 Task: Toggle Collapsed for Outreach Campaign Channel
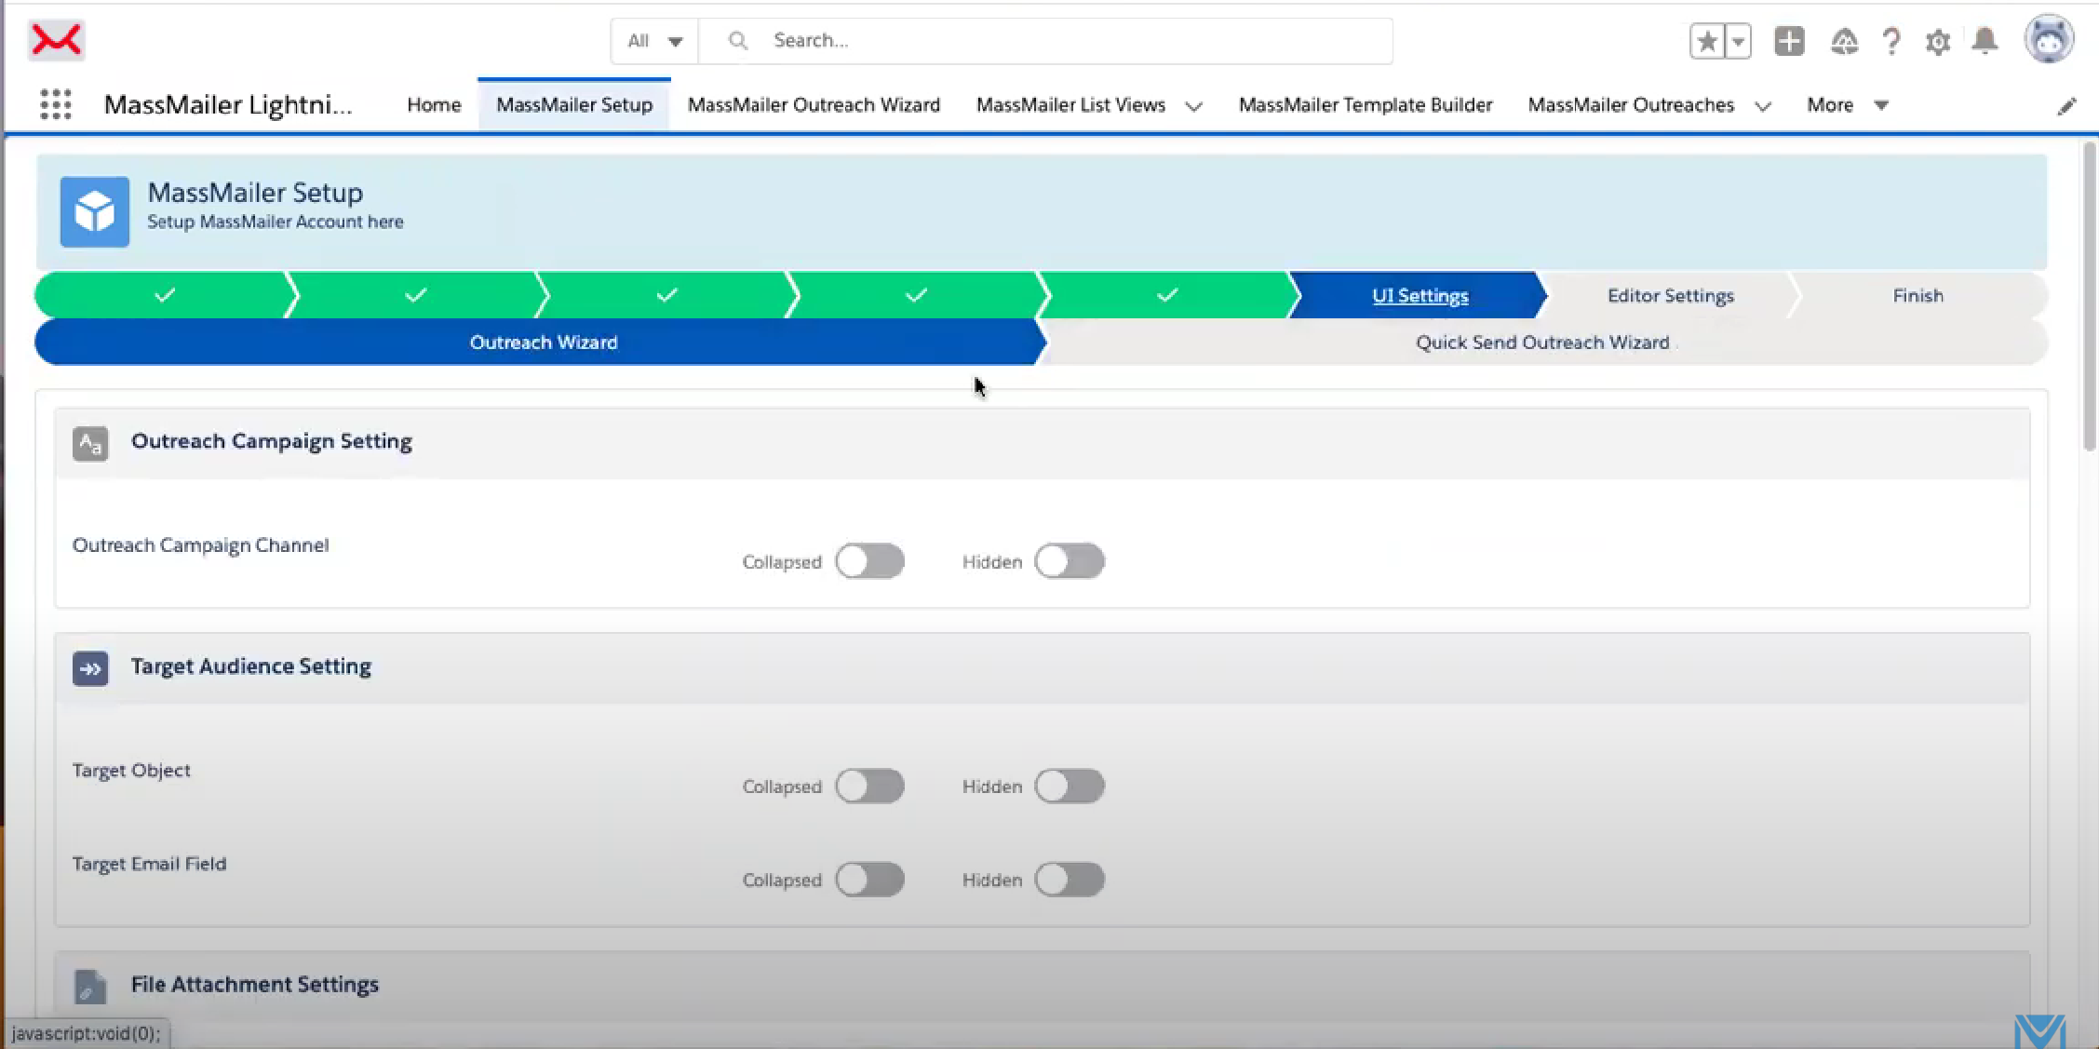869,561
